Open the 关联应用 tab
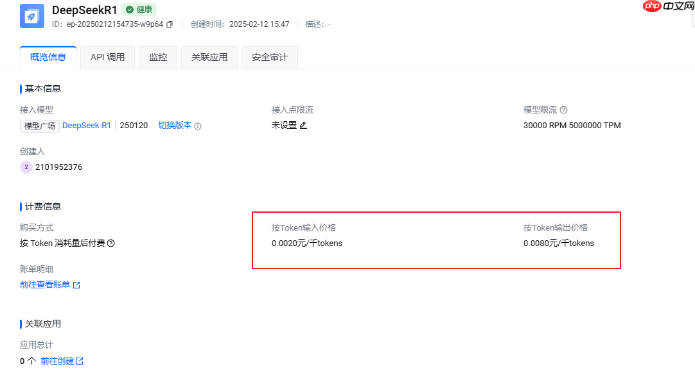Image resolution: width=695 pixels, height=371 pixels. [209, 57]
